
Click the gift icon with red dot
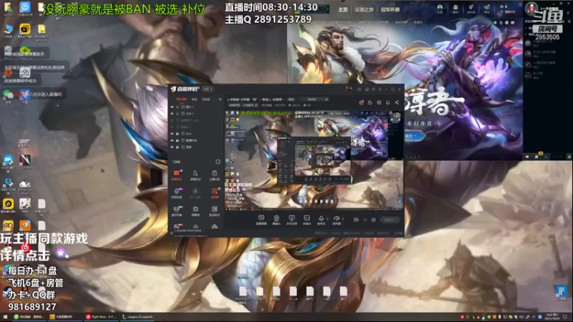pyautogui.click(x=361, y=102)
